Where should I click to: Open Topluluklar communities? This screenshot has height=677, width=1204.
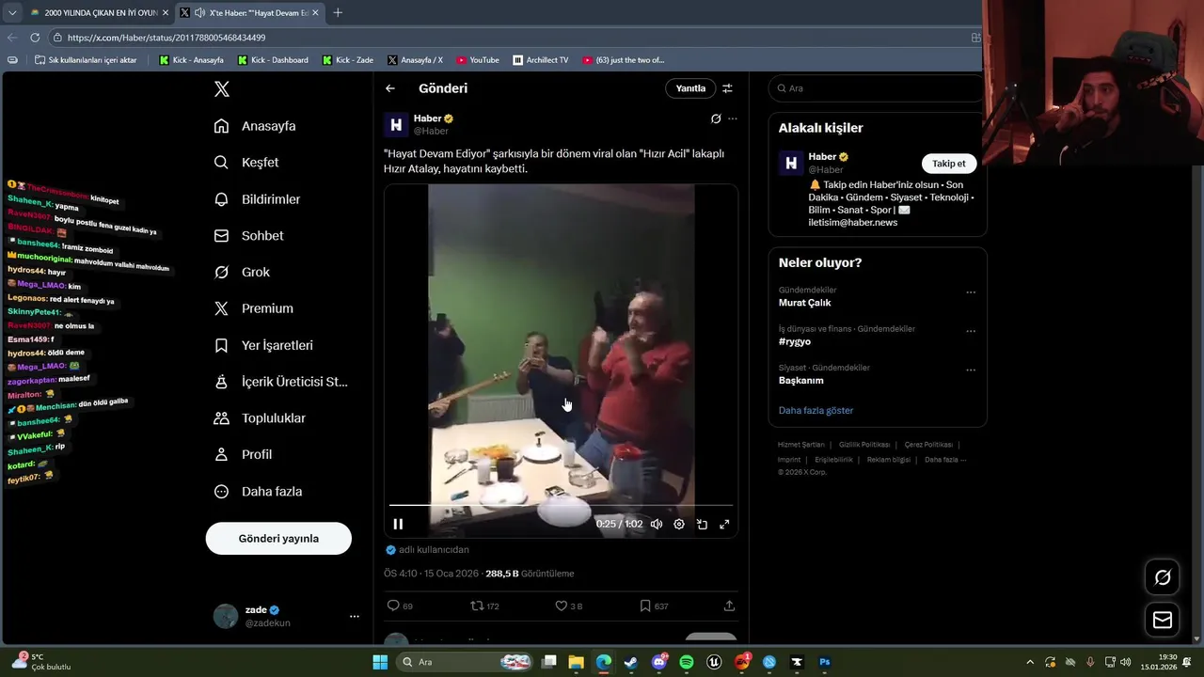260,418
